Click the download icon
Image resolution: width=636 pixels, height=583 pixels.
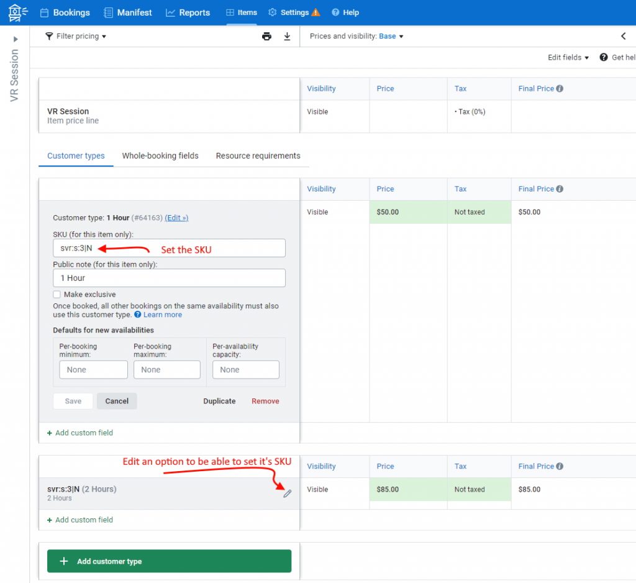point(287,36)
